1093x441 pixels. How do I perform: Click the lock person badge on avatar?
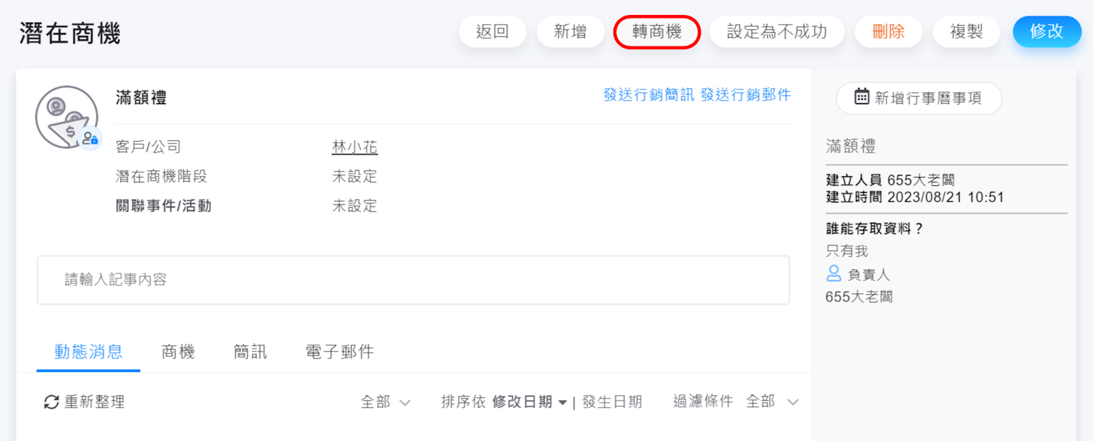click(x=90, y=139)
